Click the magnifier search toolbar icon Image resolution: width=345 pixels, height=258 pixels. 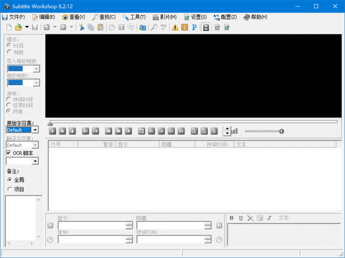(x=154, y=27)
